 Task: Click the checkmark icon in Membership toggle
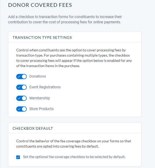[19, 98]
